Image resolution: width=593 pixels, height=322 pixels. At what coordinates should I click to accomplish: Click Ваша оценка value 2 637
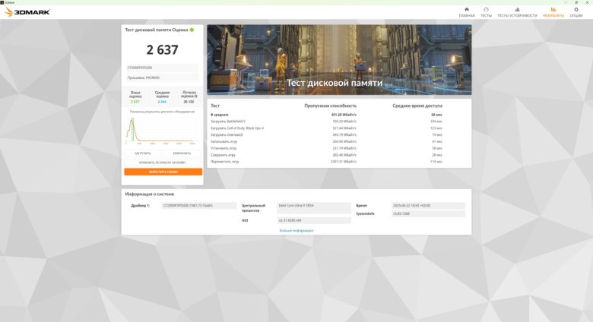[x=135, y=102]
